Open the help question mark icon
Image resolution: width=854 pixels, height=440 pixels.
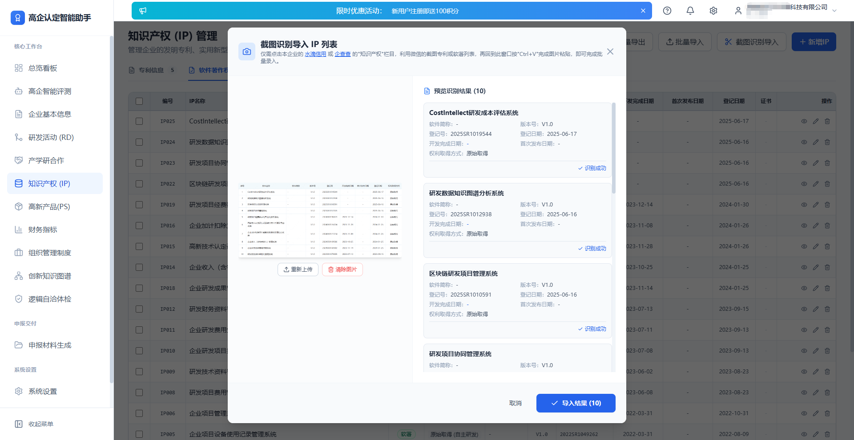click(x=667, y=11)
